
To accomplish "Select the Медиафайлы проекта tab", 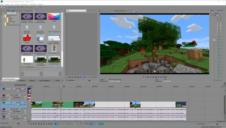I will [x=9, y=81].
